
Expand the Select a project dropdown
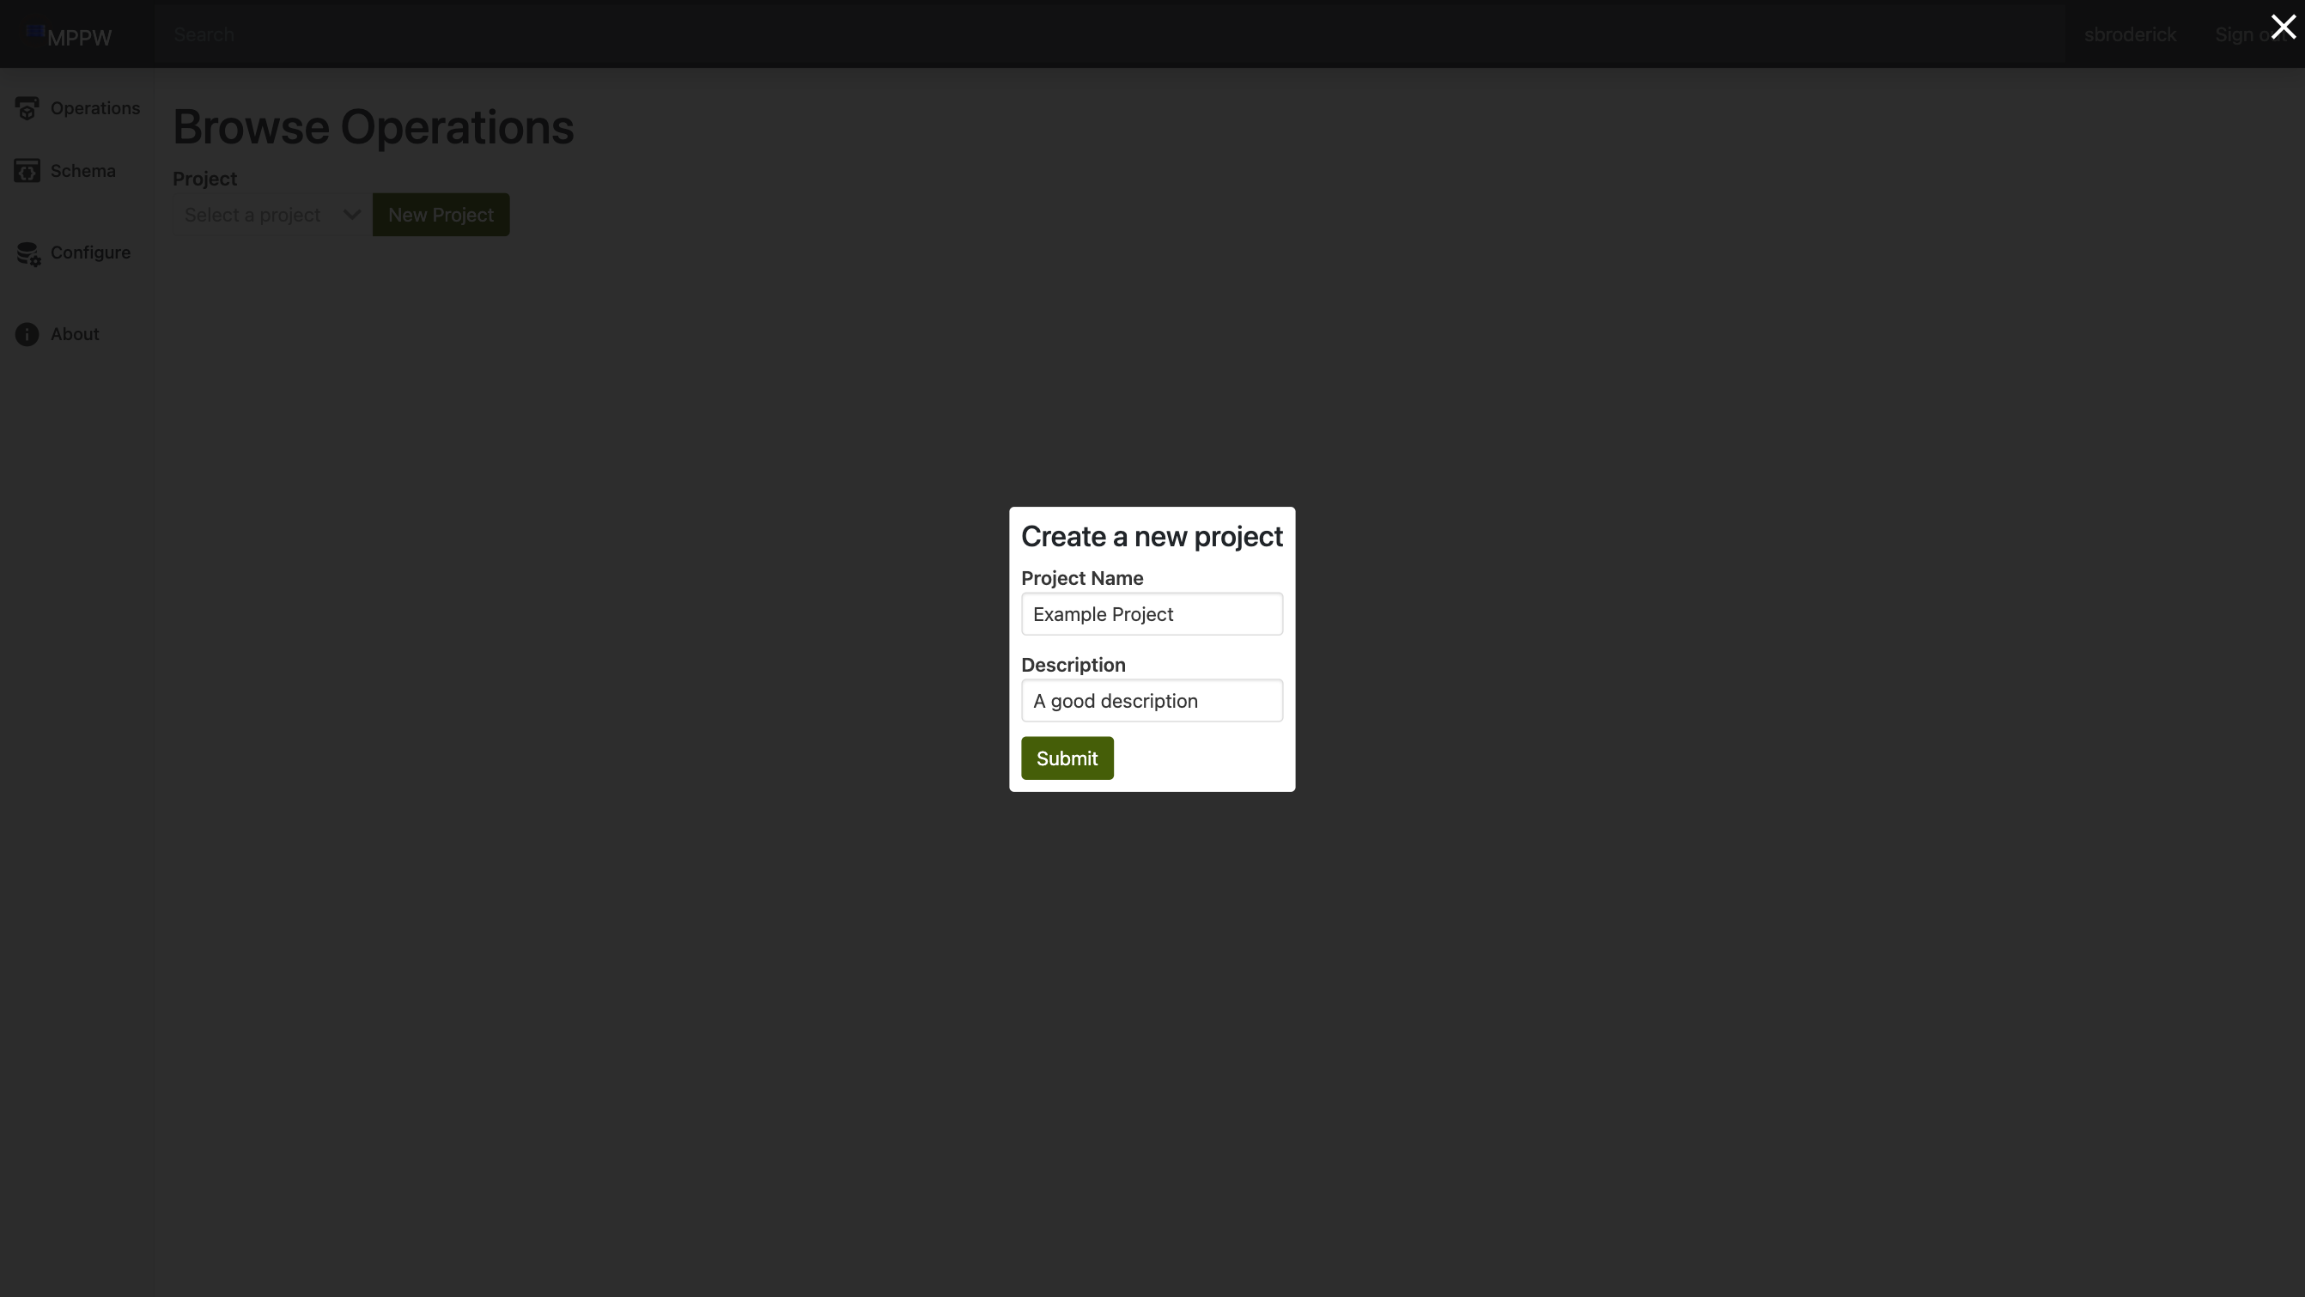pos(272,215)
